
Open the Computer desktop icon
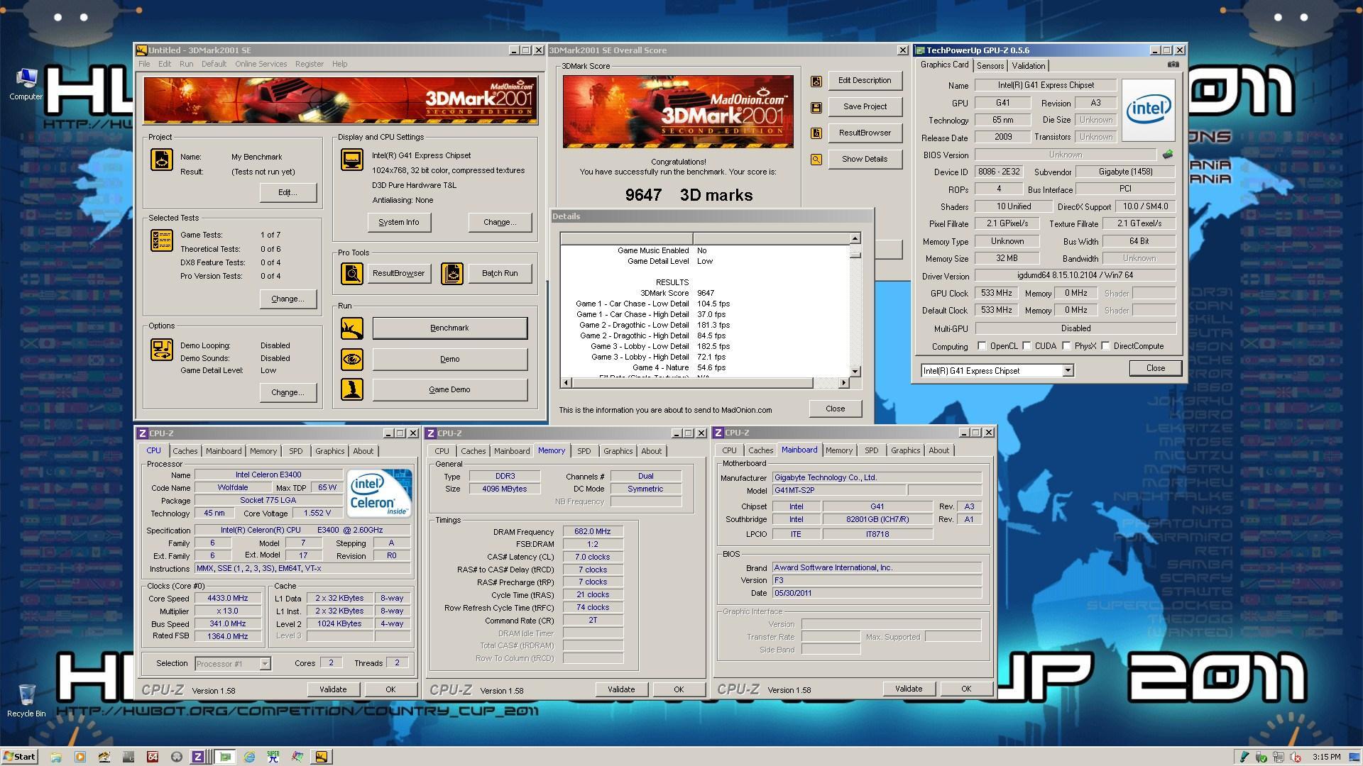[x=26, y=84]
